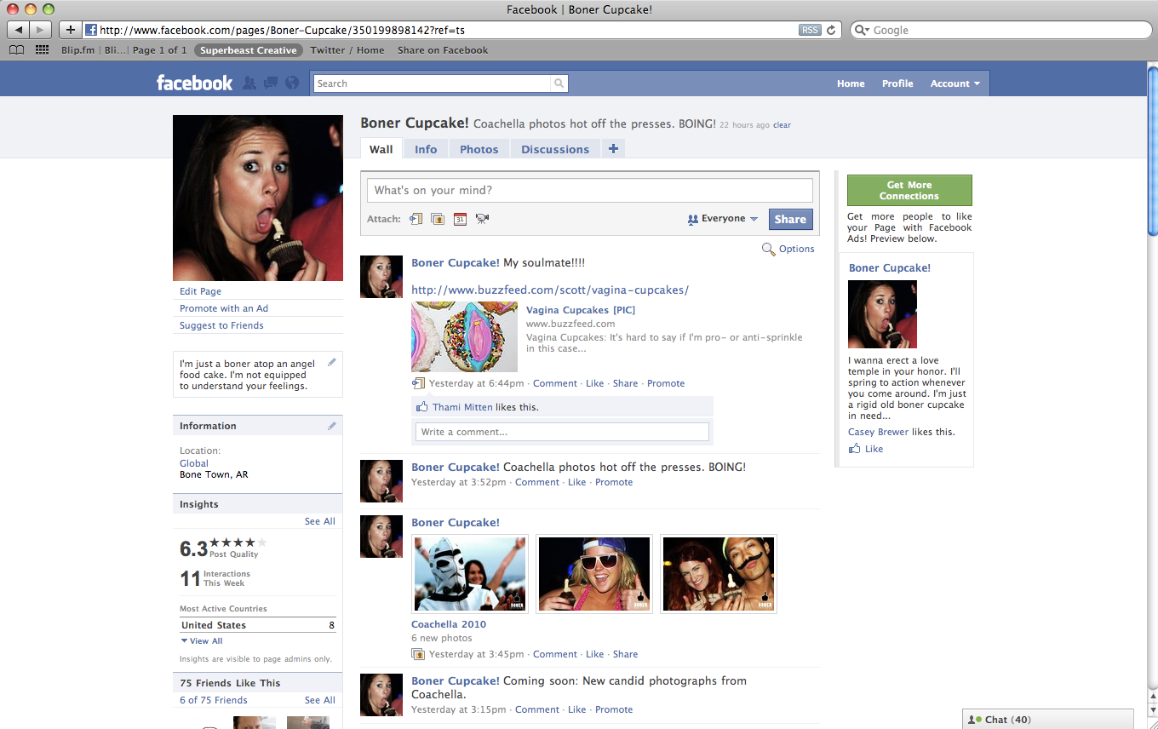Screen dimensions: 1158x729
Task: Attach an event calendar icon
Action: (460, 219)
